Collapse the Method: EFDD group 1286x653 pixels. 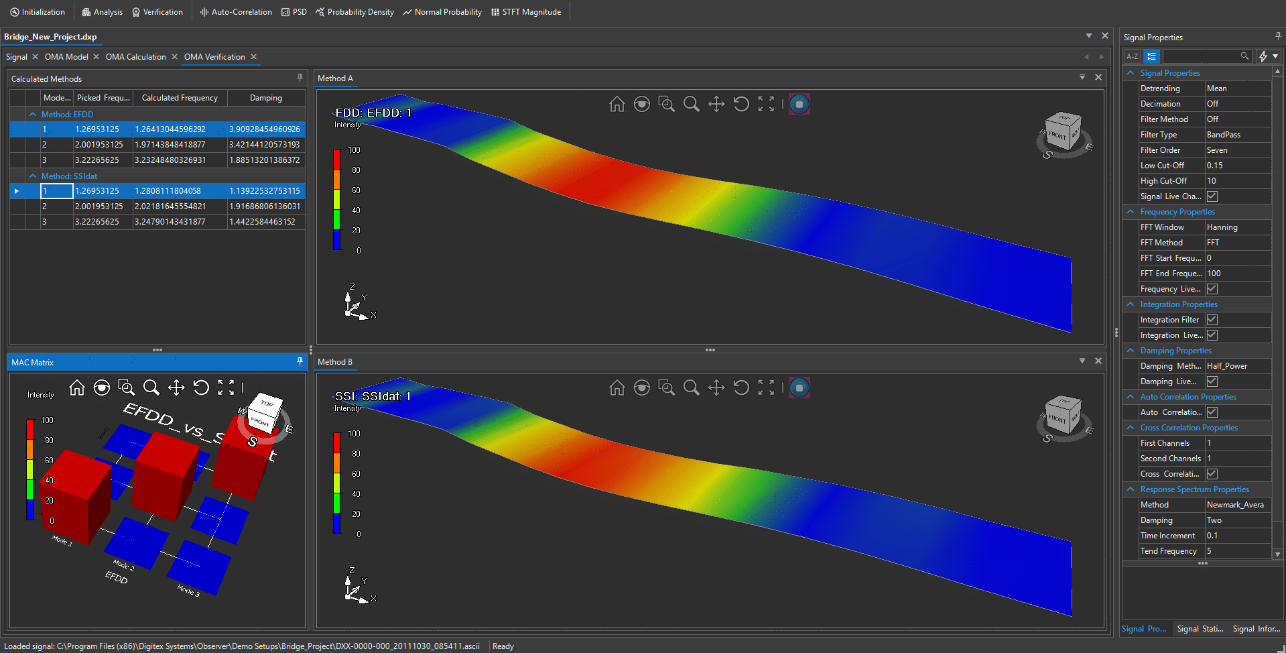pos(33,115)
